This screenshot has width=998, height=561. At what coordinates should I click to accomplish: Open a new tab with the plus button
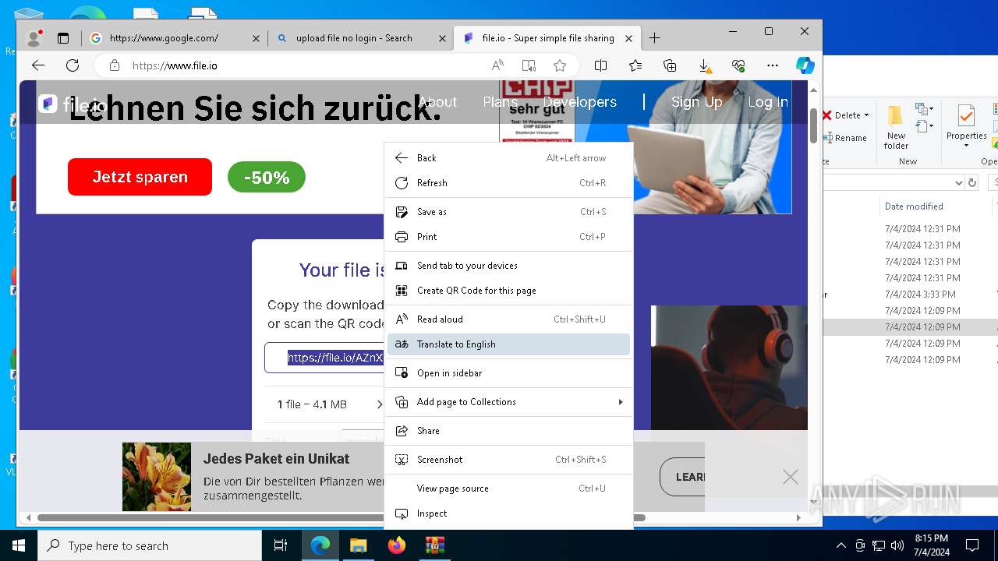[654, 37]
